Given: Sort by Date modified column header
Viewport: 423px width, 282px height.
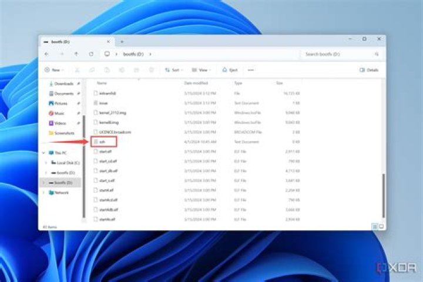Looking at the screenshot, I should click(196, 83).
